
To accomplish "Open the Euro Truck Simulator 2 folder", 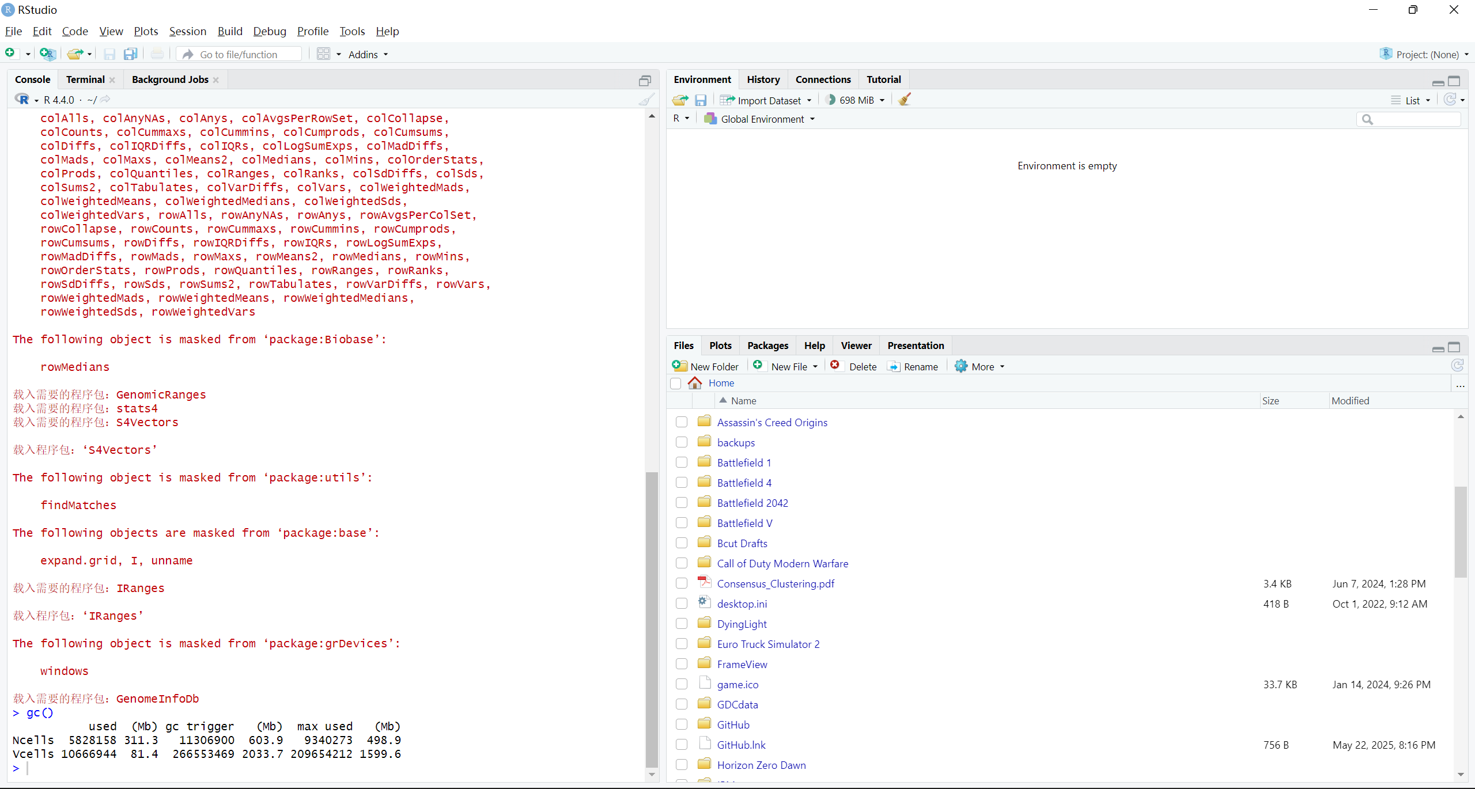I will coord(768,644).
